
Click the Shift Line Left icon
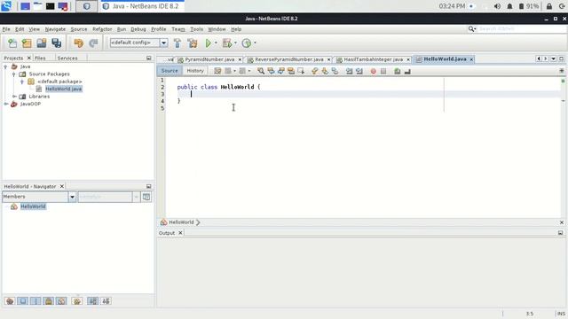pyautogui.click(x=349, y=71)
